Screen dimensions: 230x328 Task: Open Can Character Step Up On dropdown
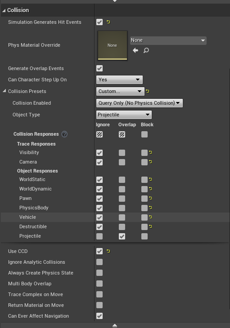point(119,80)
